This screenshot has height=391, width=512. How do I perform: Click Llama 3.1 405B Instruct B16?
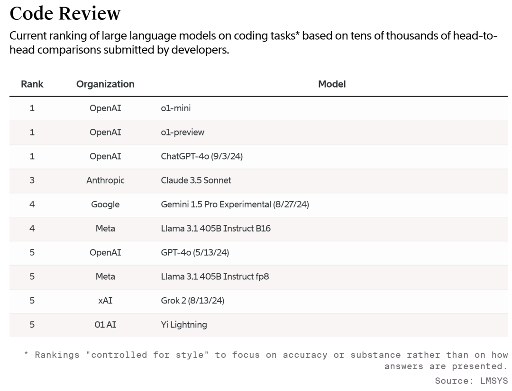pos(216,229)
